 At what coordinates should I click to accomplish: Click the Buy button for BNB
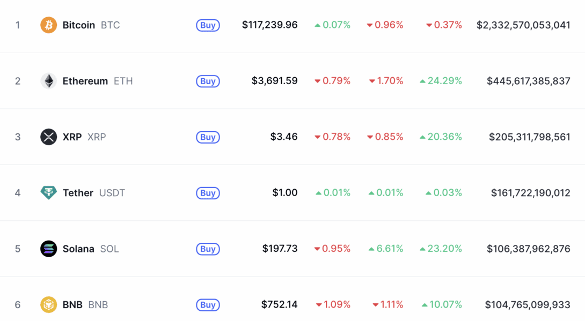pyautogui.click(x=208, y=305)
